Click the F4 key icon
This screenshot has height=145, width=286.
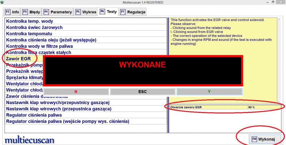click(x=46, y=12)
